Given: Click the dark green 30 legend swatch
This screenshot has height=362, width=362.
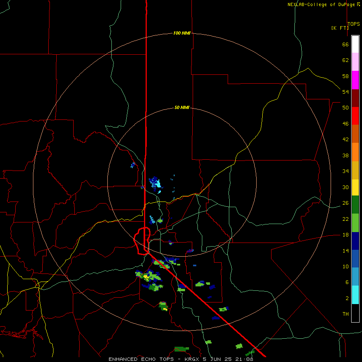Looking at the screenshot, I should tap(355, 205).
